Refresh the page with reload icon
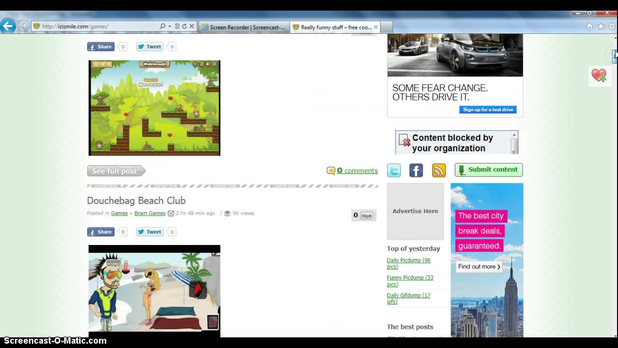The width and height of the screenshot is (618, 348). tap(184, 27)
